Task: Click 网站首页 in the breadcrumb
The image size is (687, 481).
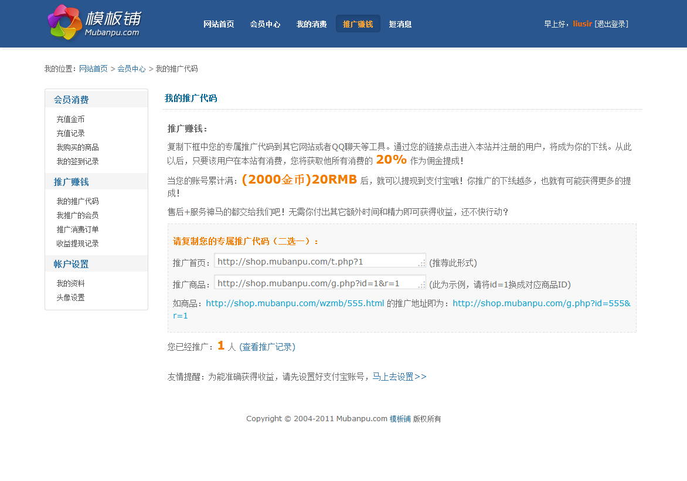Action: tap(93, 69)
